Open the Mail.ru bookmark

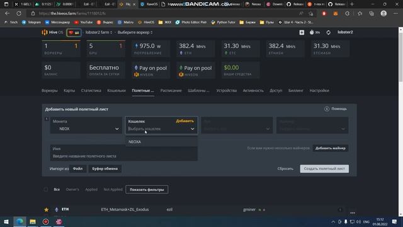(x=125, y=23)
